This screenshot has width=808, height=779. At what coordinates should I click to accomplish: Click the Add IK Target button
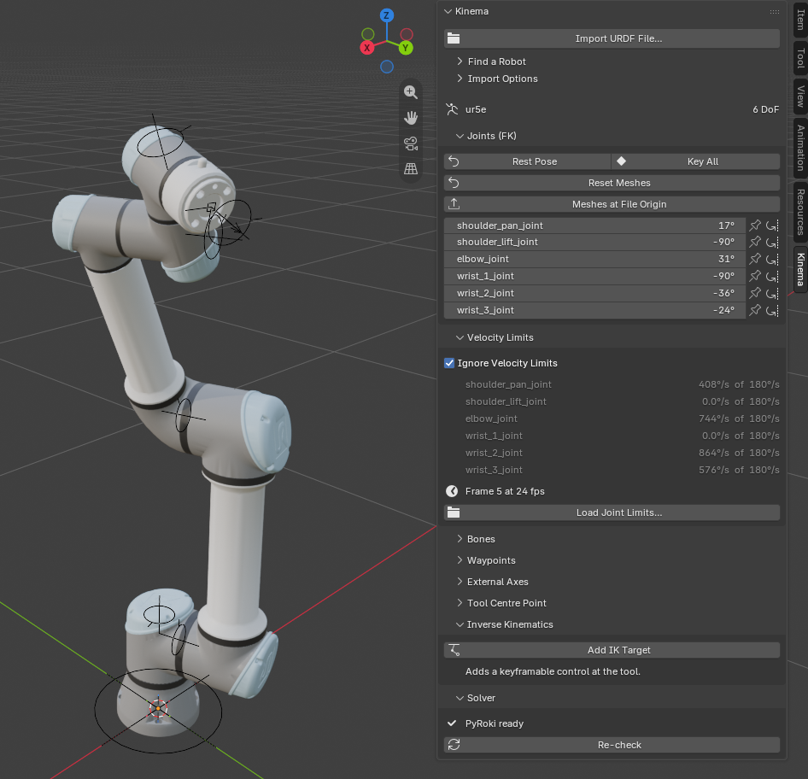tap(612, 650)
